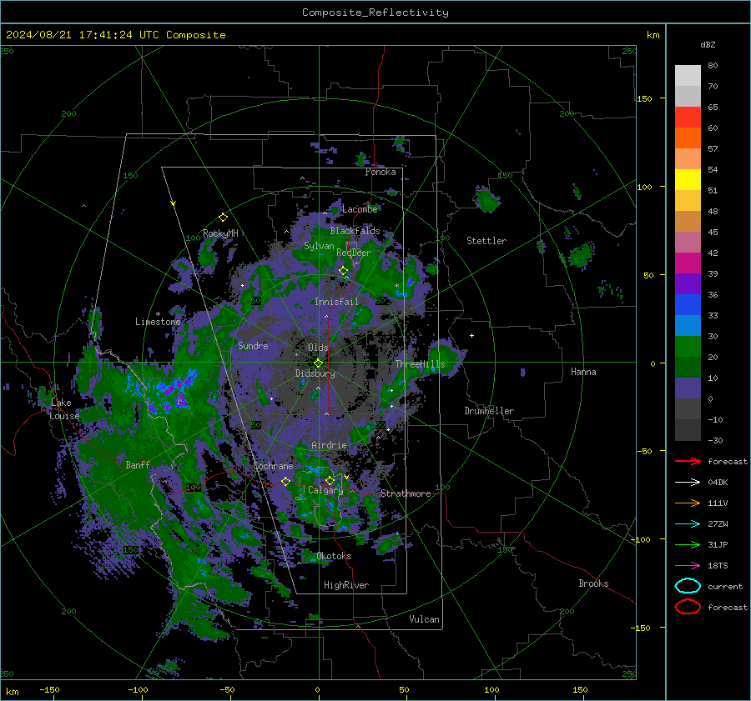Select the Stettler label
This screenshot has width=751, height=701.
486,241
